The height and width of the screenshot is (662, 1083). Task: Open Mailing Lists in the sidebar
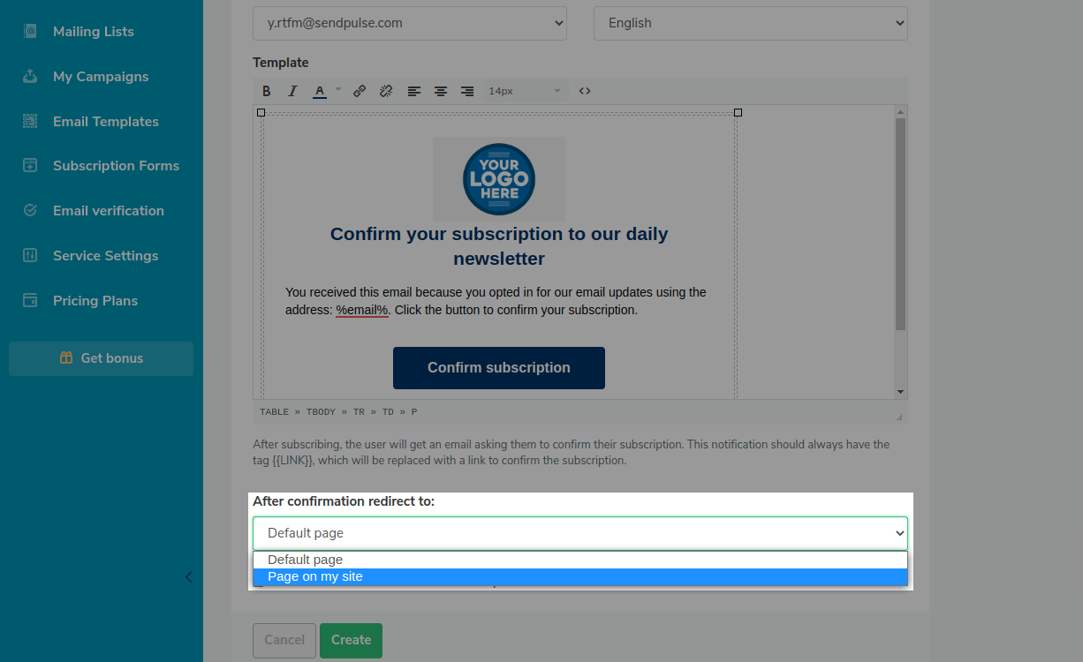[x=93, y=32]
